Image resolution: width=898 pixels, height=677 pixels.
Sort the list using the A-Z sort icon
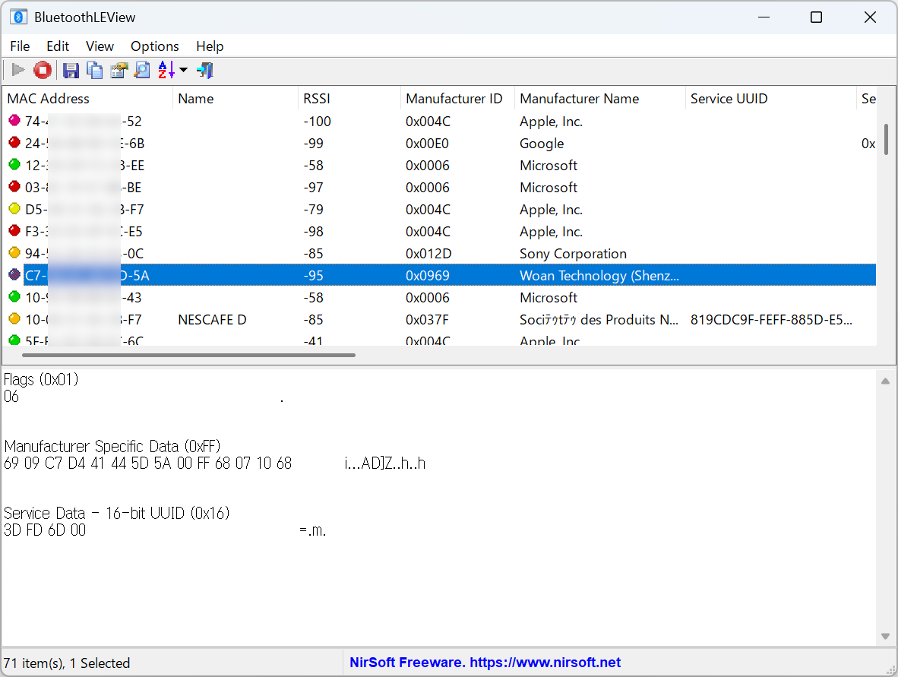coord(165,70)
